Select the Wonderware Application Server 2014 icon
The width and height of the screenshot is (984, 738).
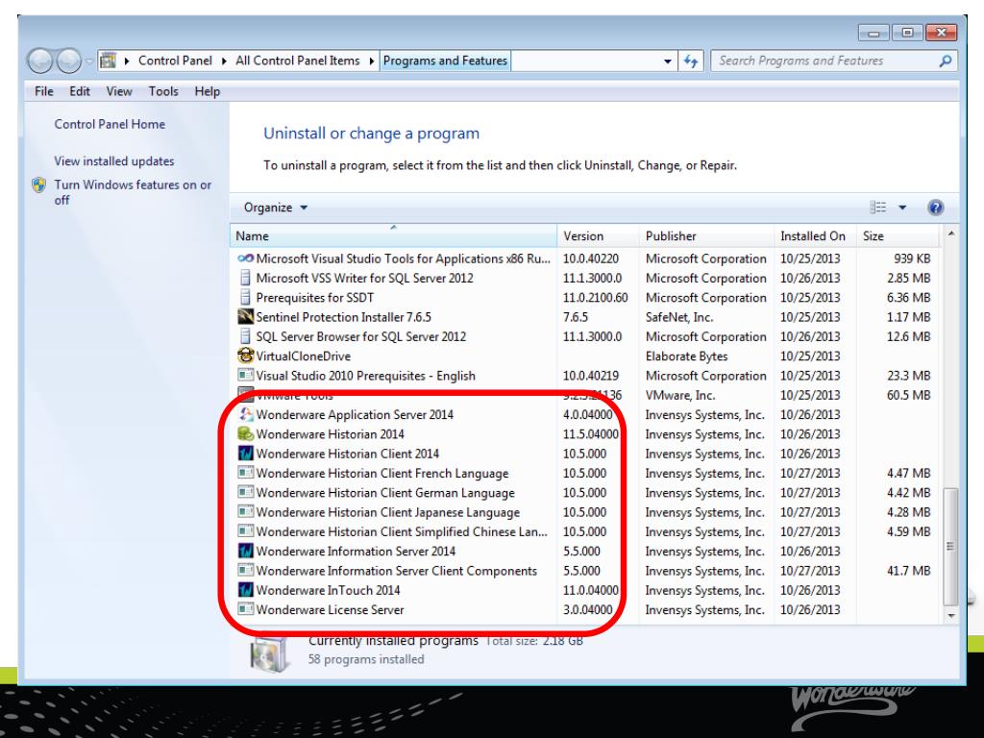(245, 414)
